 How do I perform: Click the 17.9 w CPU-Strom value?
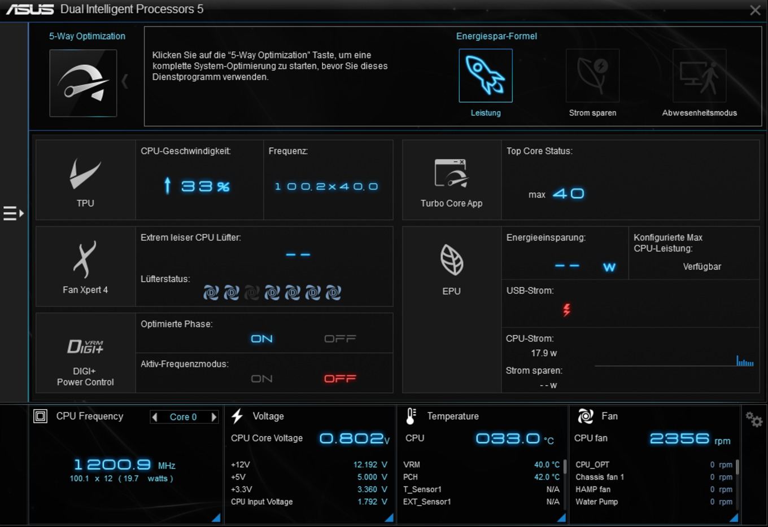coord(544,353)
